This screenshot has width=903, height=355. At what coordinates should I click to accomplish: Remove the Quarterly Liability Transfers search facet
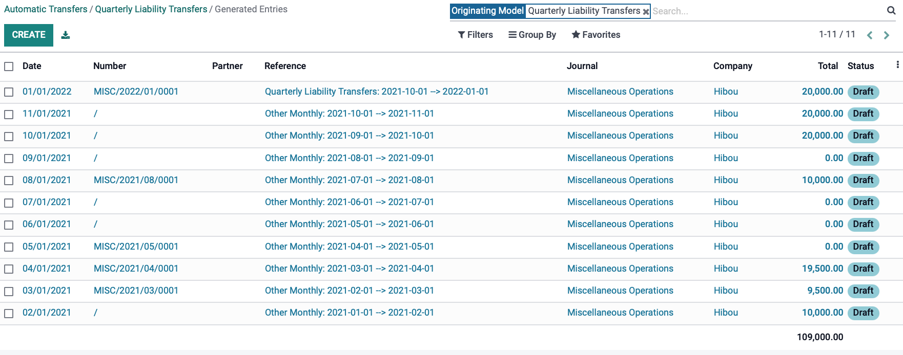point(646,11)
